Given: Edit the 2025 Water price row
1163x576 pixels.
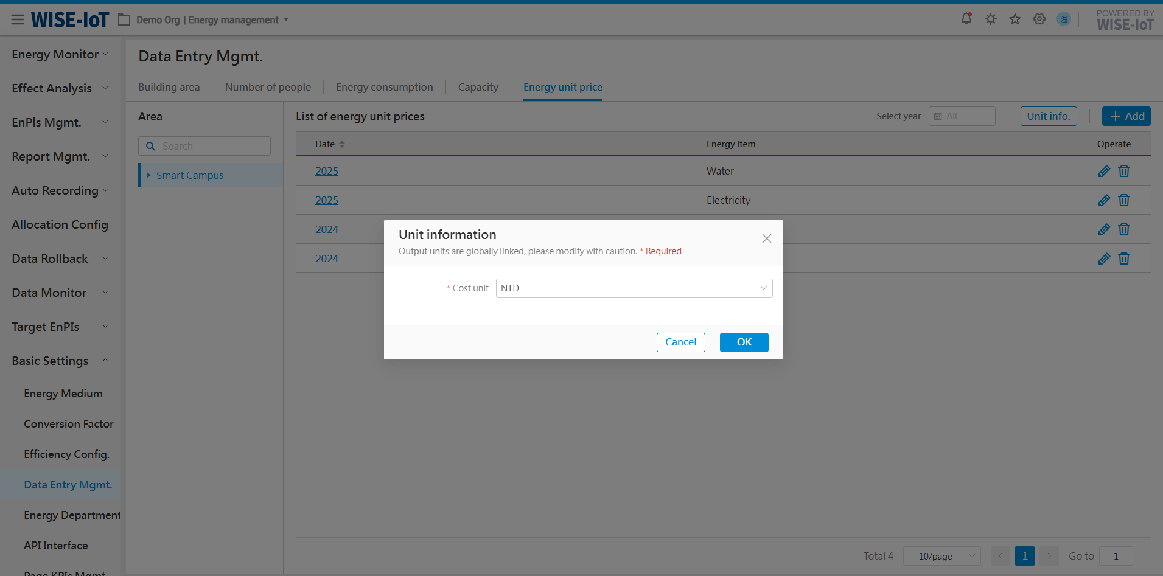Looking at the screenshot, I should (1104, 172).
